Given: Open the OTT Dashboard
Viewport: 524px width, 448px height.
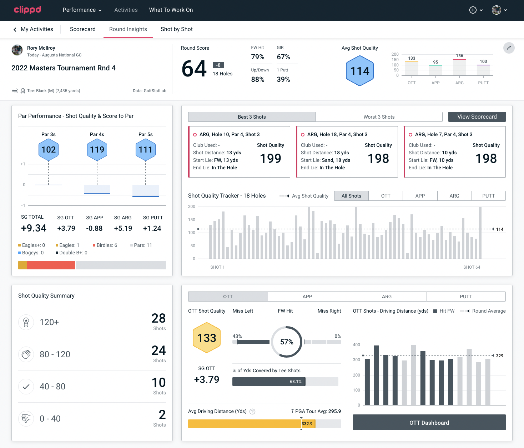Looking at the screenshot, I should point(429,423).
